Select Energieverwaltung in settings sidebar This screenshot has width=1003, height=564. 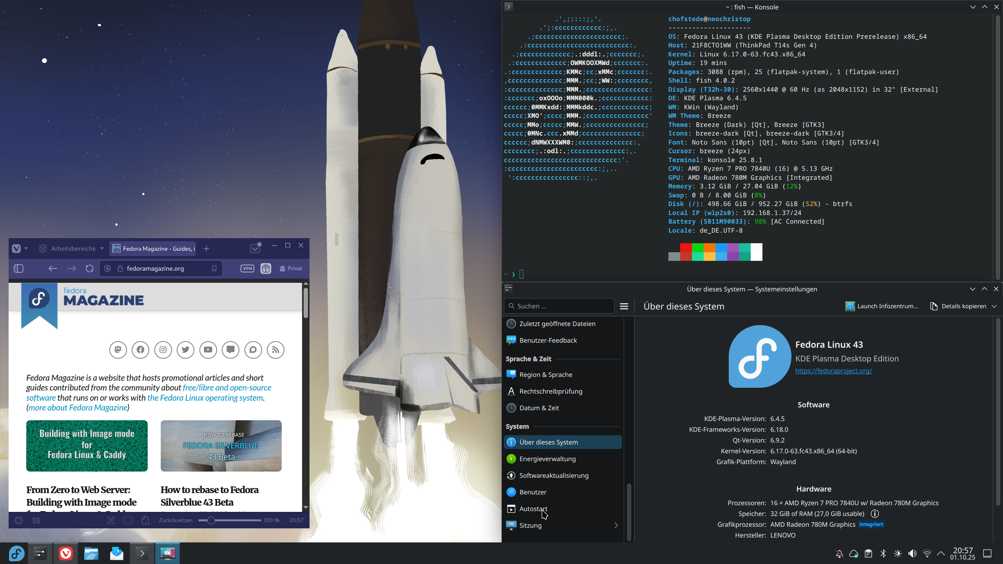pyautogui.click(x=547, y=459)
